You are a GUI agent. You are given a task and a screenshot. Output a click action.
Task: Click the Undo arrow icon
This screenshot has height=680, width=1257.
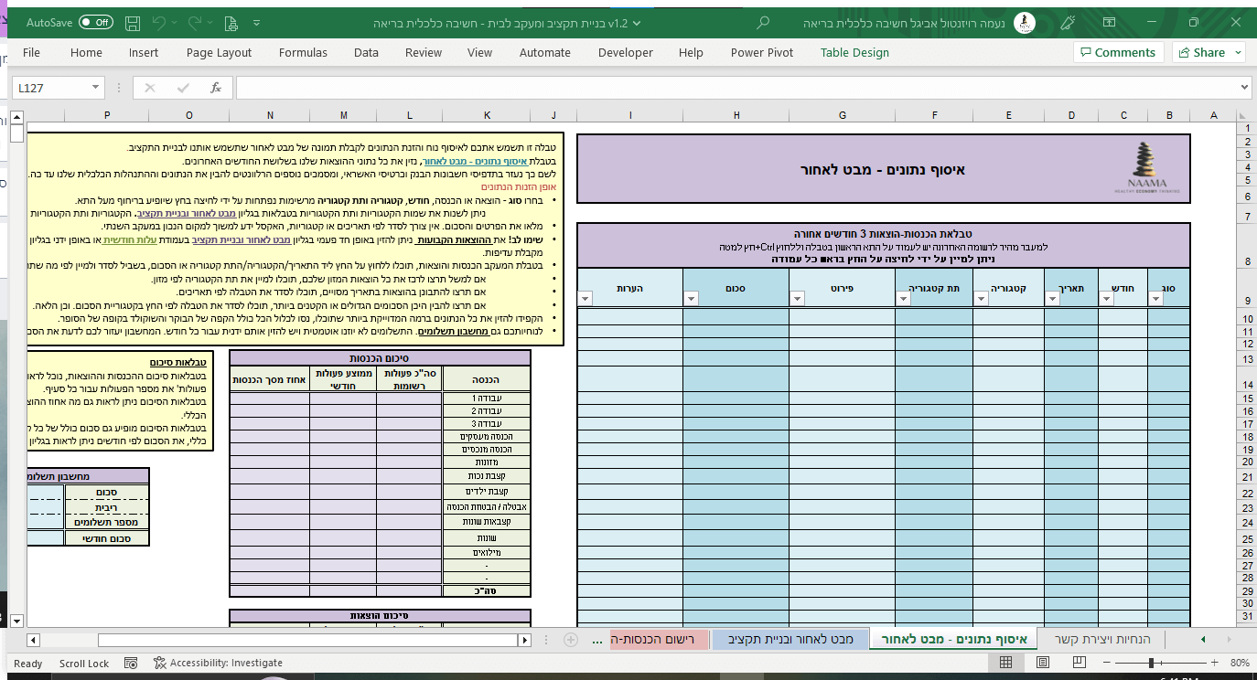coord(159,22)
